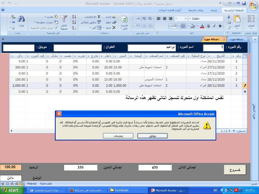The width and height of the screenshot is (259, 194).
Task: Click the empty العنوان input field
Action: [x=77, y=48]
